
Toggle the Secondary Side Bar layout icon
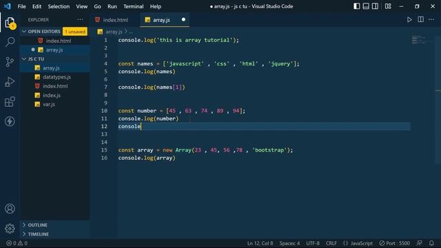pos(375,6)
